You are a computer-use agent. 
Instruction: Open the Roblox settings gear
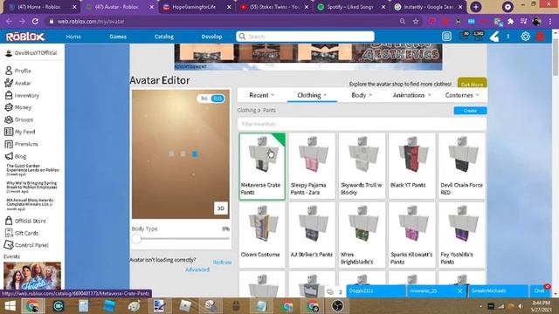[x=525, y=37]
